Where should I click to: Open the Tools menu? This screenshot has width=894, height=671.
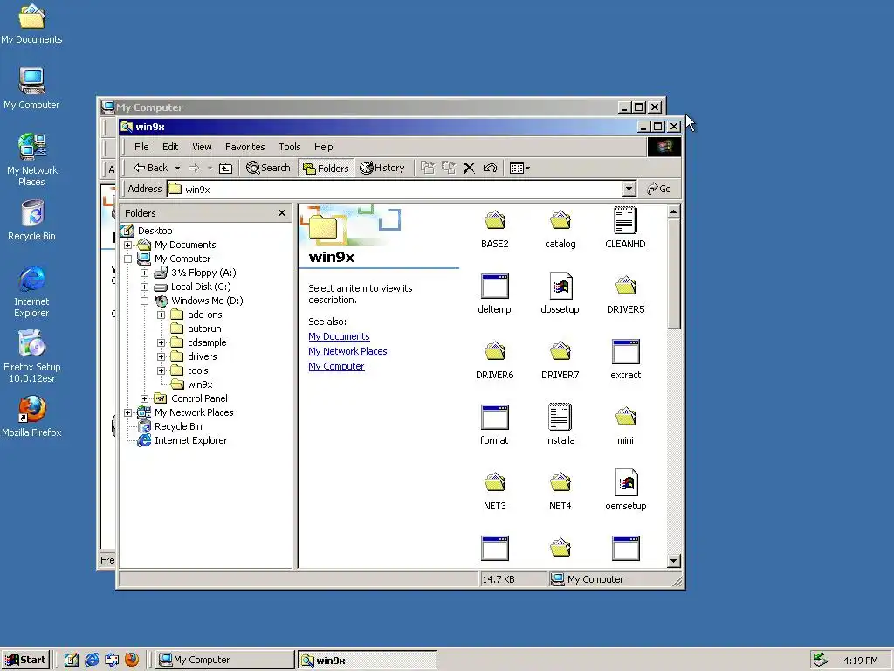coord(290,147)
